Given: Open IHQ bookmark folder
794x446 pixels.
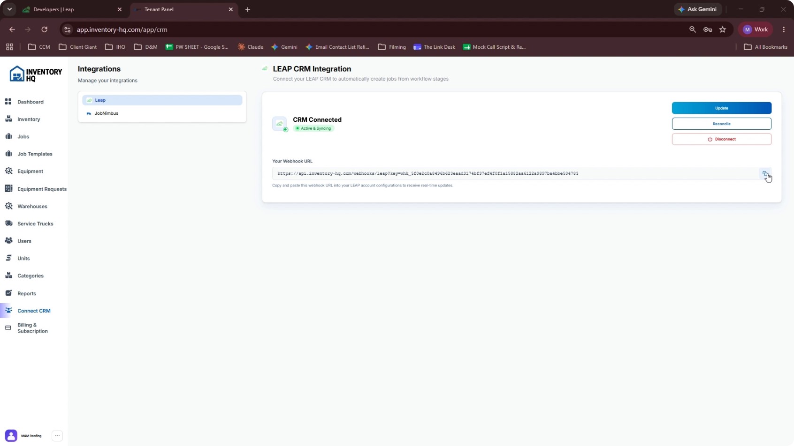Looking at the screenshot, I should coord(115,47).
